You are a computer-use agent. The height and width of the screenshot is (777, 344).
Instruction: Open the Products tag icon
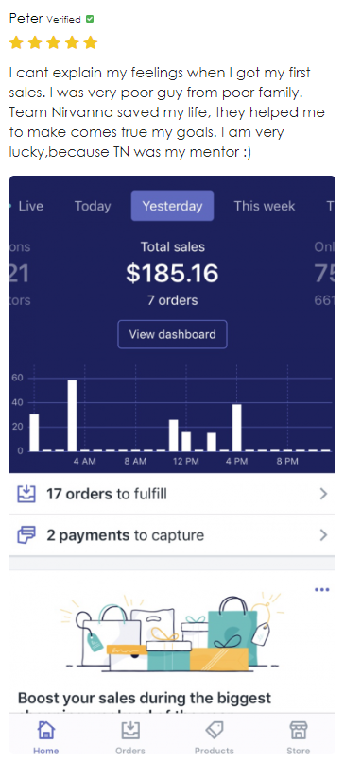pos(215,730)
